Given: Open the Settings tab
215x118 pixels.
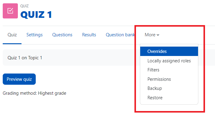Looking at the screenshot, I should [x=35, y=35].
